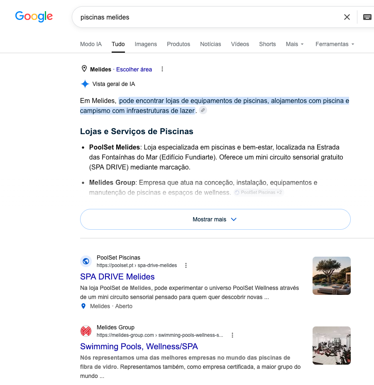The height and width of the screenshot is (385, 374).
Task: Open the on-screen keyboard icon
Action: pyautogui.click(x=367, y=17)
